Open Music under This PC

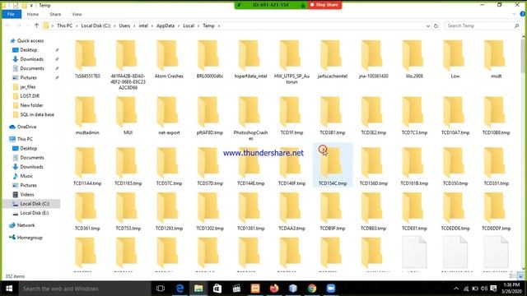coord(26,176)
